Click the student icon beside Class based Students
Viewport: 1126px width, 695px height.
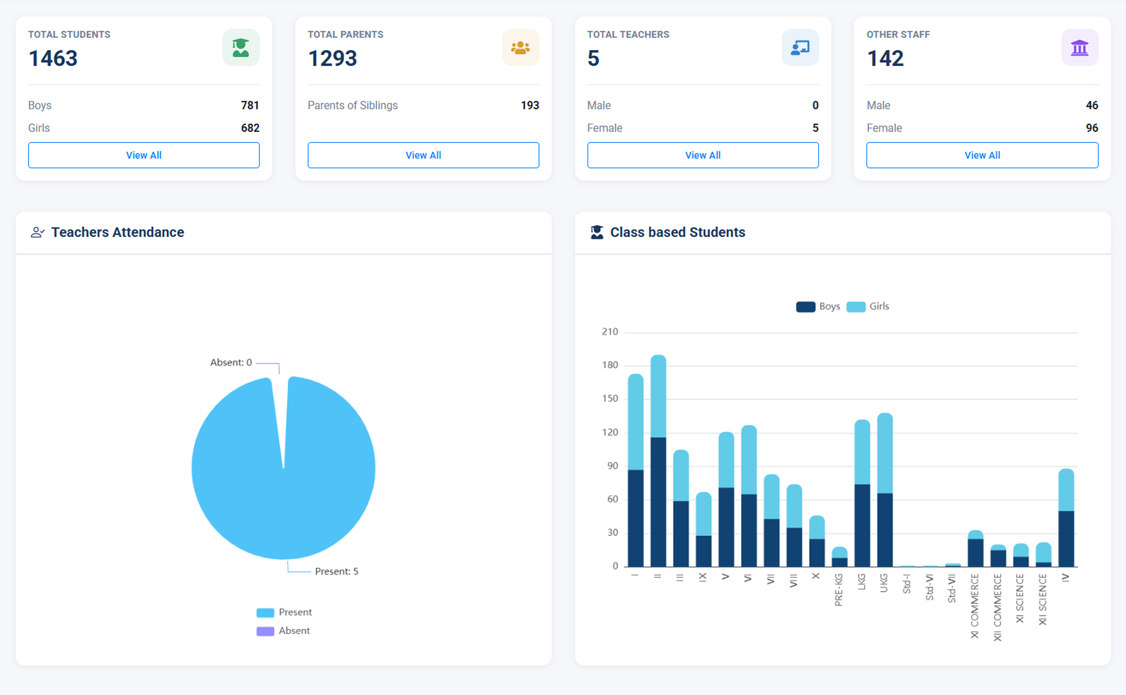[597, 233]
